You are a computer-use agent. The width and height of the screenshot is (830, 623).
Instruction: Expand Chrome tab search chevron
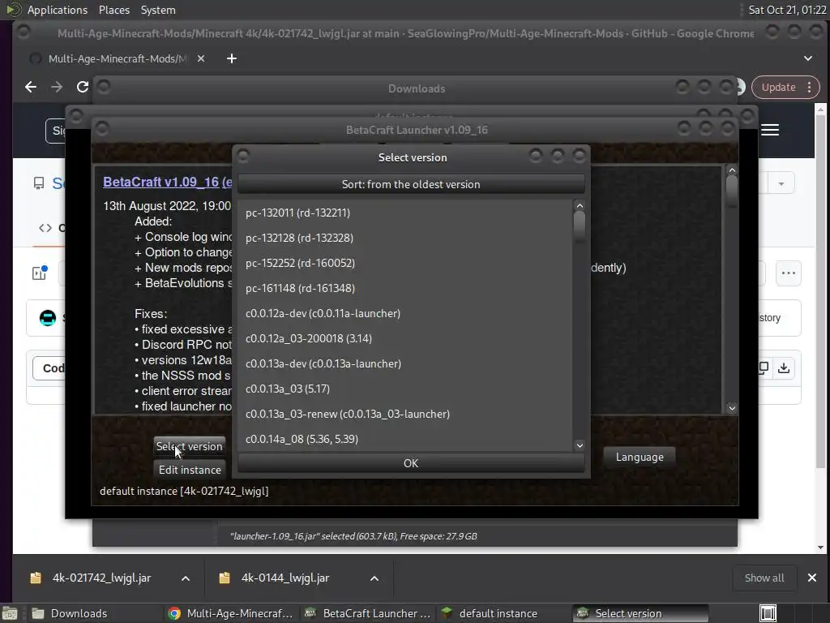click(x=808, y=58)
